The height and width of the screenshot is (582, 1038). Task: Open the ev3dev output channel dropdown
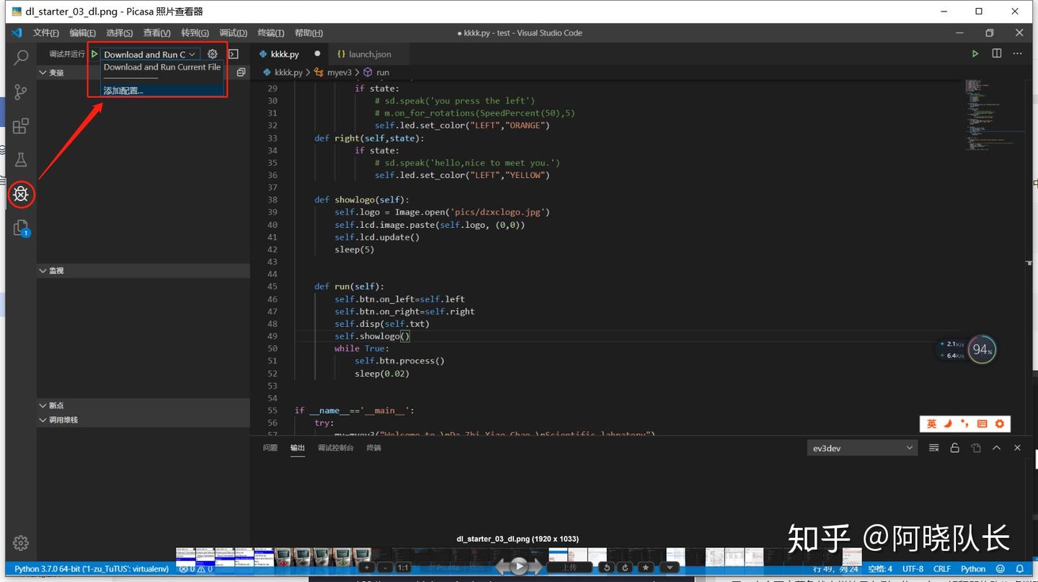tap(862, 447)
